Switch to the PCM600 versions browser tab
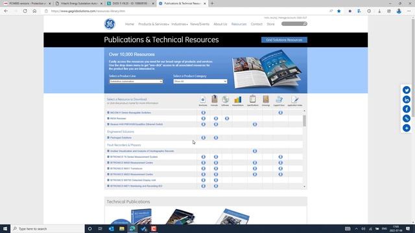The height and width of the screenshot is (233, 415). (x=27, y=3)
